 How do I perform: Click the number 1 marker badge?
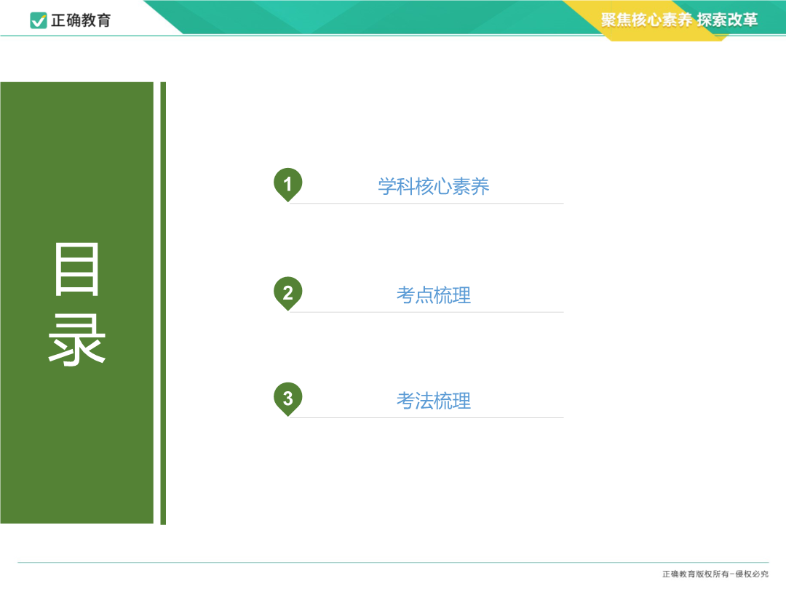click(x=287, y=184)
